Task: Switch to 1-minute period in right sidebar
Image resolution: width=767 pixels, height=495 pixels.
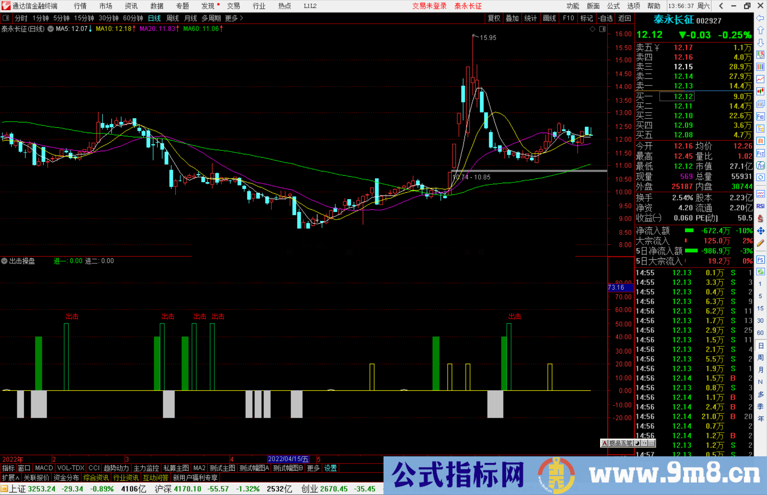Action: [x=760, y=284]
